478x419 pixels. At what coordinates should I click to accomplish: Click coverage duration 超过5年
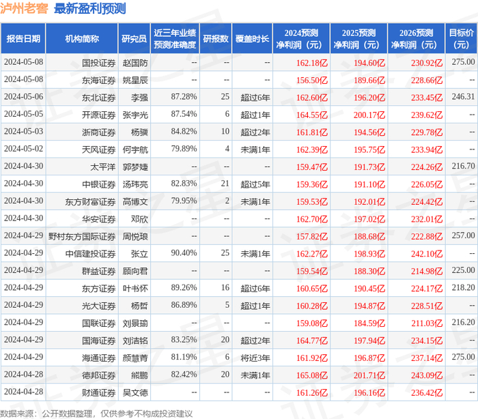click(255, 185)
